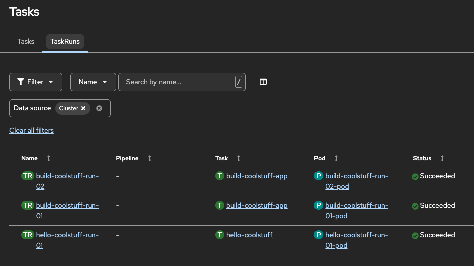Click Succeeded status of hello-coolstuff-run-01
Image resolution: width=474 pixels, height=266 pixels.
(x=433, y=235)
